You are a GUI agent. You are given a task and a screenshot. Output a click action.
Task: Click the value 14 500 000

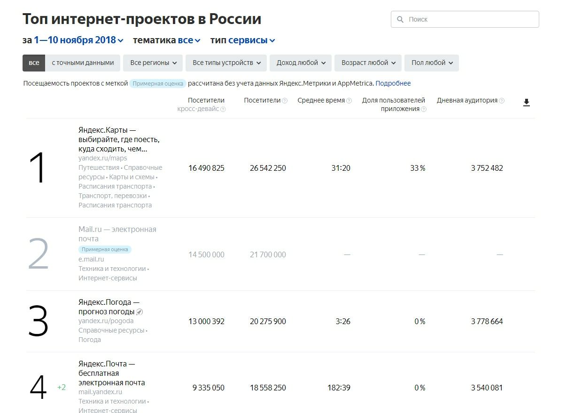pyautogui.click(x=207, y=254)
